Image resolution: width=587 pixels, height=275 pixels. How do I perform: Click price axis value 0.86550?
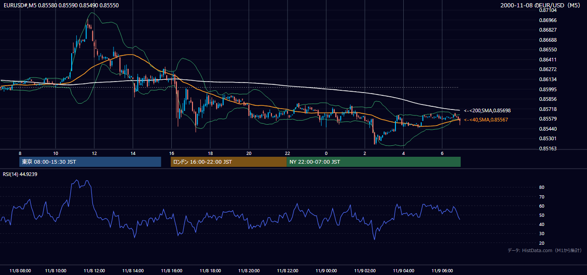547,49
